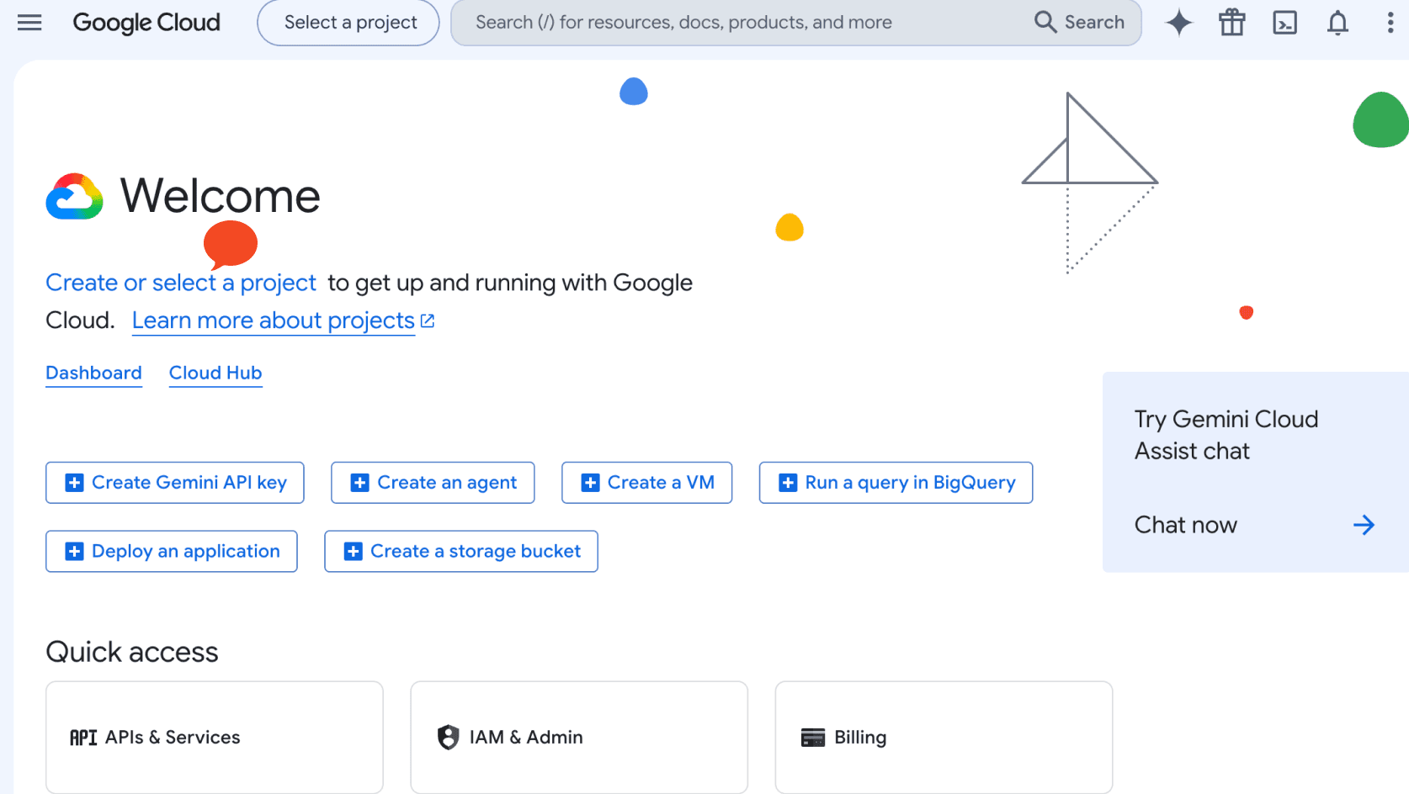Click Create a VM button
The image size is (1409, 794).
coord(647,483)
